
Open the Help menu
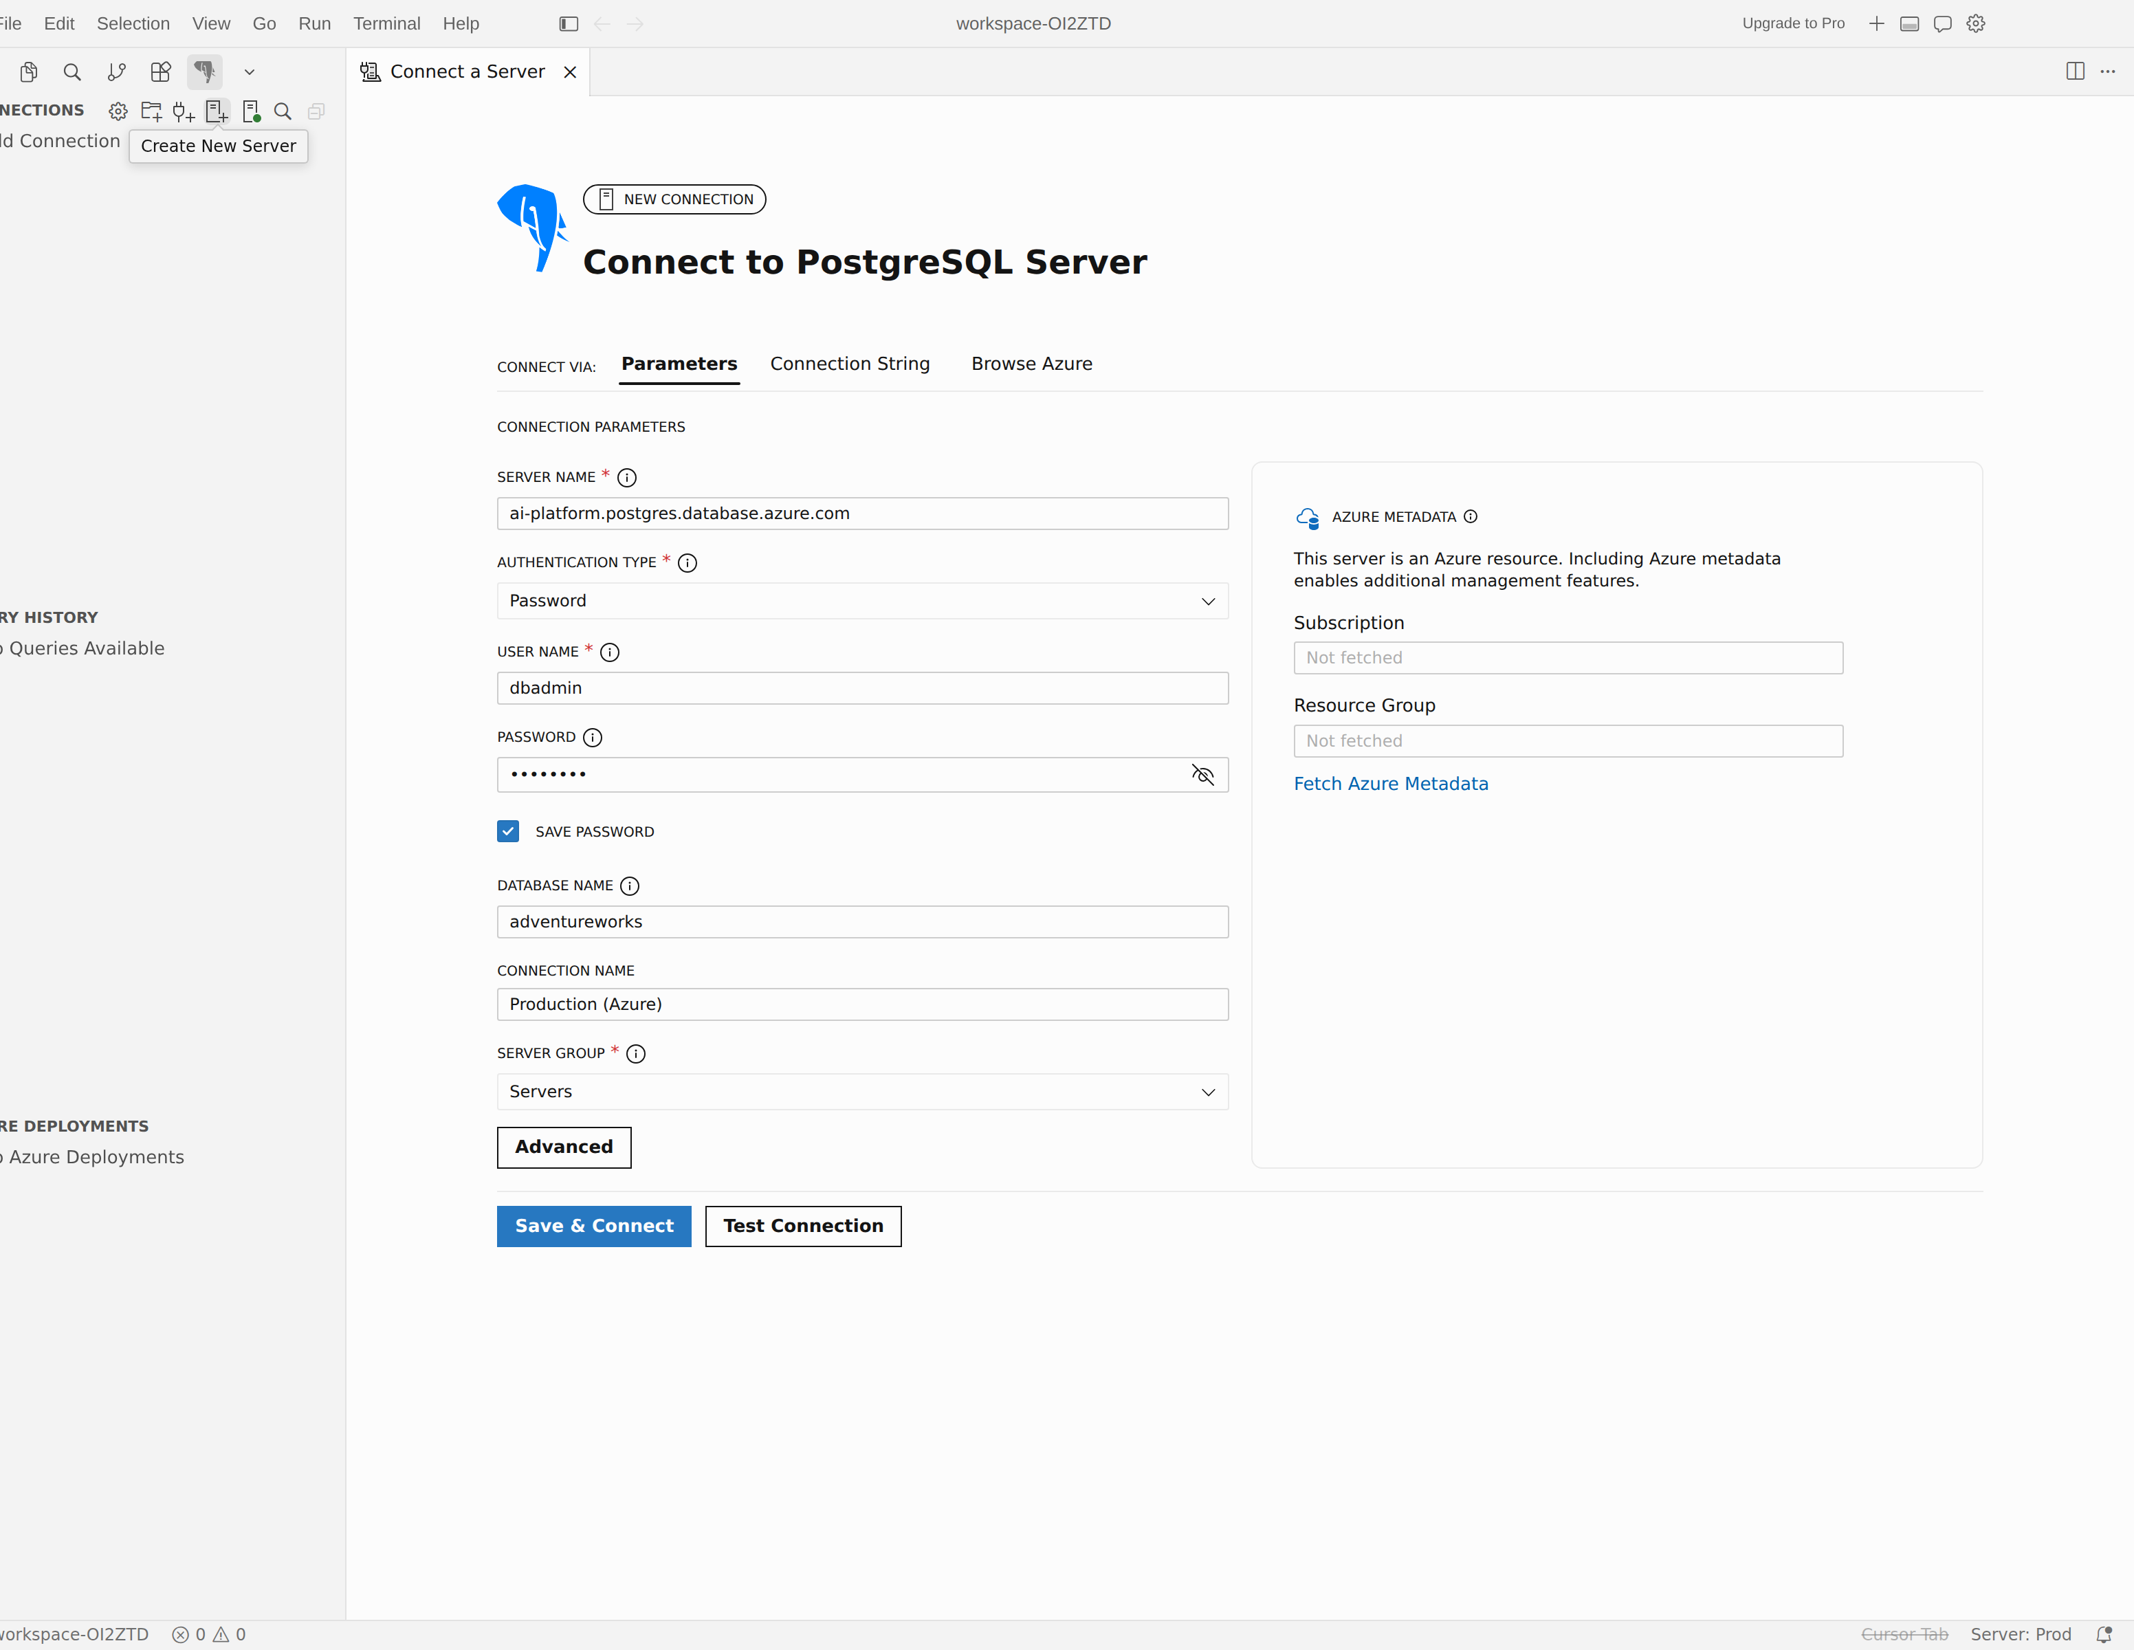[x=461, y=23]
